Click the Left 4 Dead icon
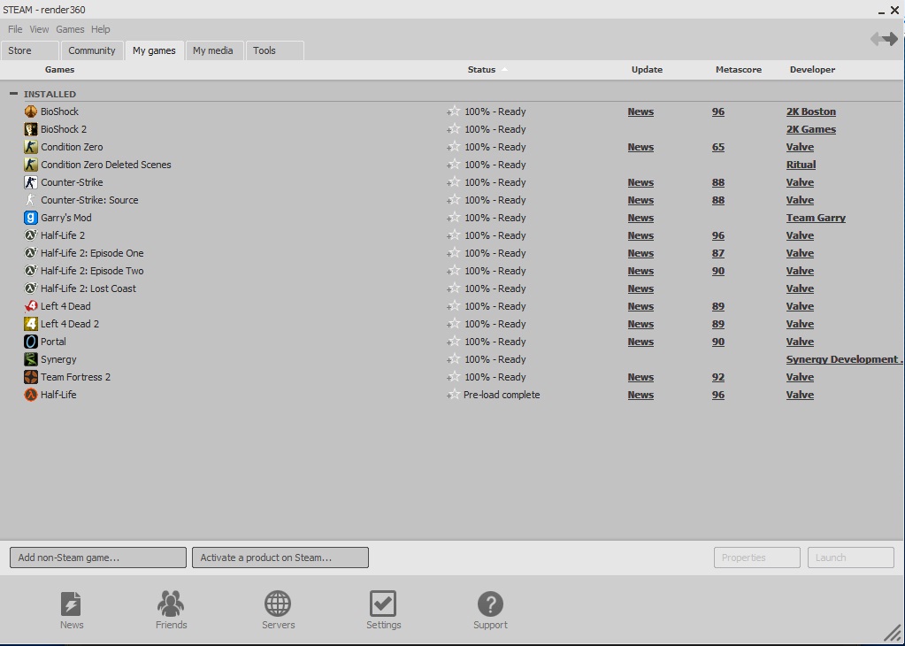The width and height of the screenshot is (905, 646). pyautogui.click(x=31, y=306)
